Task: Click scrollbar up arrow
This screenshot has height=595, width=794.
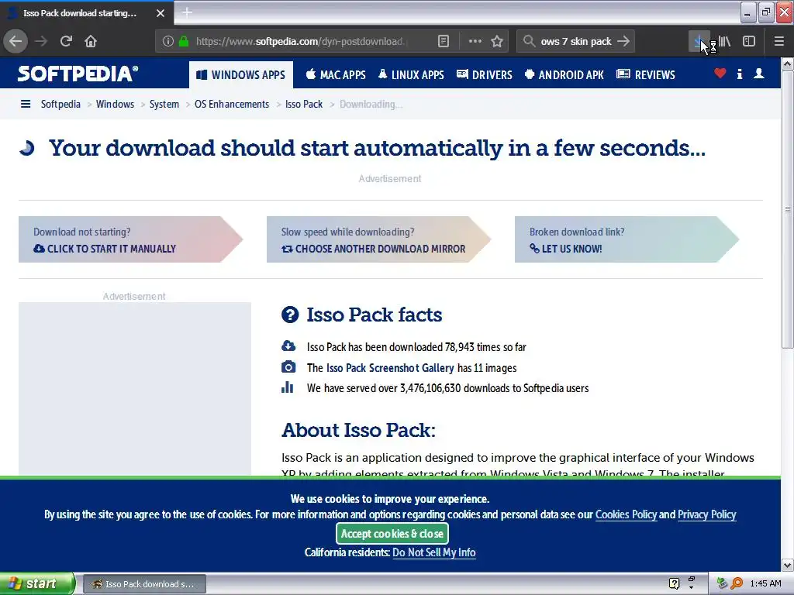Action: point(787,64)
